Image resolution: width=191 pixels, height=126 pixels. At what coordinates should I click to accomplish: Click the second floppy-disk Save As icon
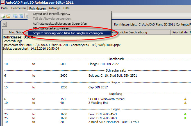[x=21, y=16]
